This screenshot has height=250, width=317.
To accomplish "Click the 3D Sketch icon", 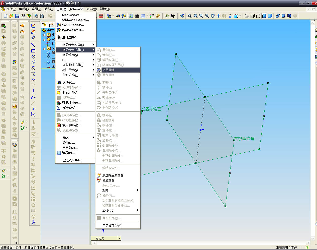I will [33, 31].
